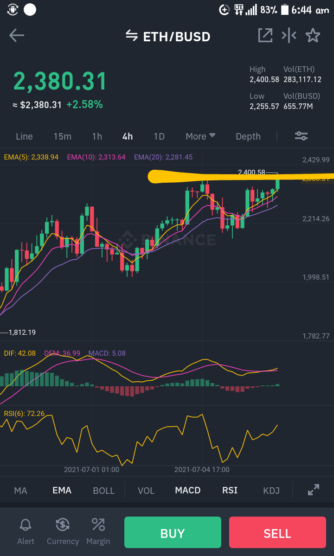Image resolution: width=334 pixels, height=556 pixels.
Task: Expand the More timeframes dropdown
Action: click(x=201, y=136)
